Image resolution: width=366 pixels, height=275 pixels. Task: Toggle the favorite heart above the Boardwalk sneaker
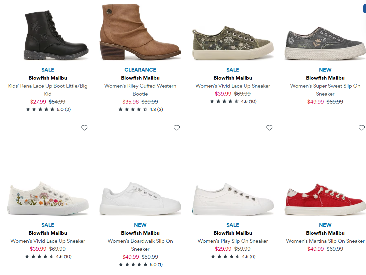tap(177, 128)
